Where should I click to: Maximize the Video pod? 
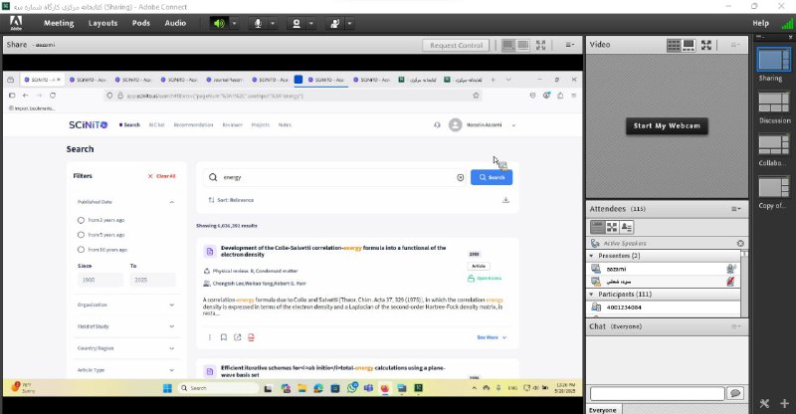coord(706,45)
